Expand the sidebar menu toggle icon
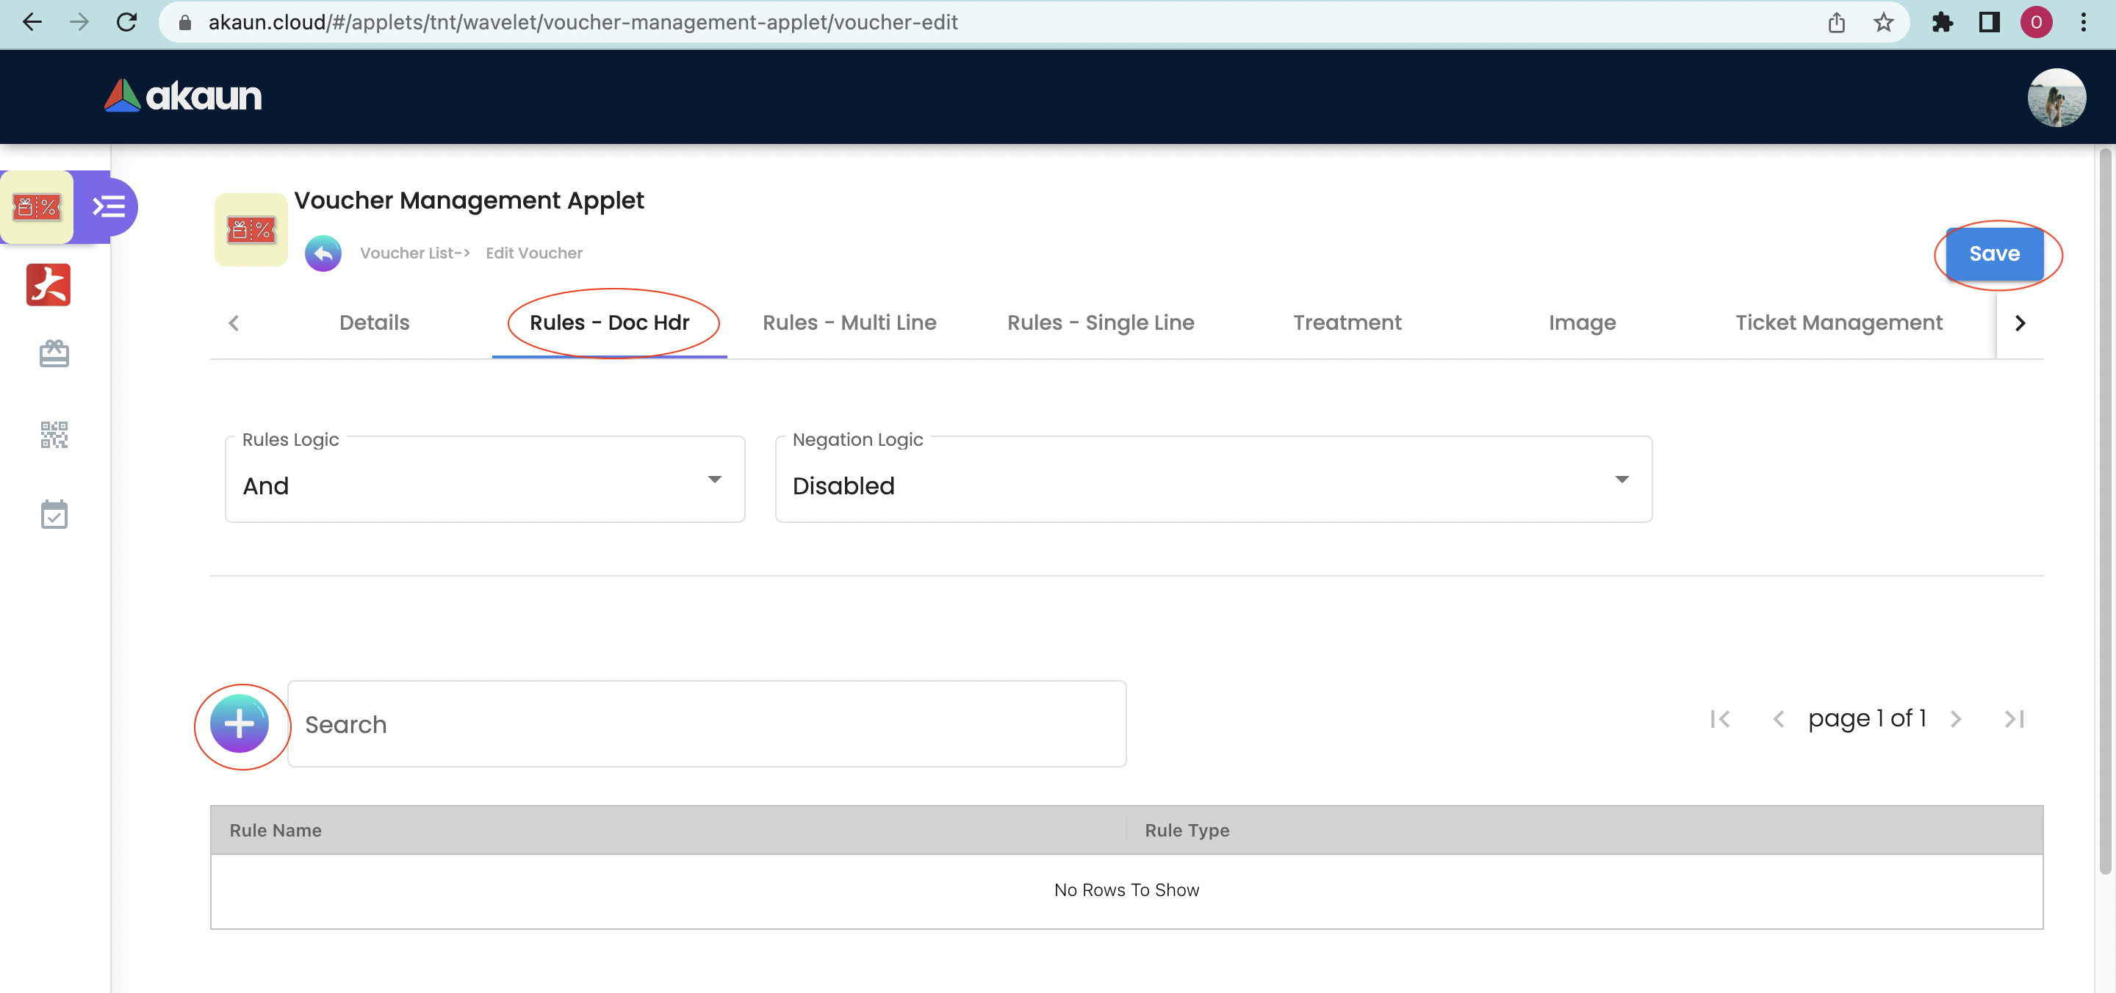Screen dimensions: 2116x993 109,206
